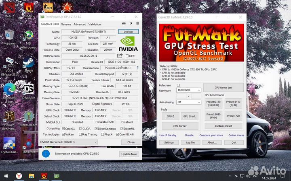The image size is (291, 181).
Task: Switch to the Sensors tab
Action: click(66, 24)
